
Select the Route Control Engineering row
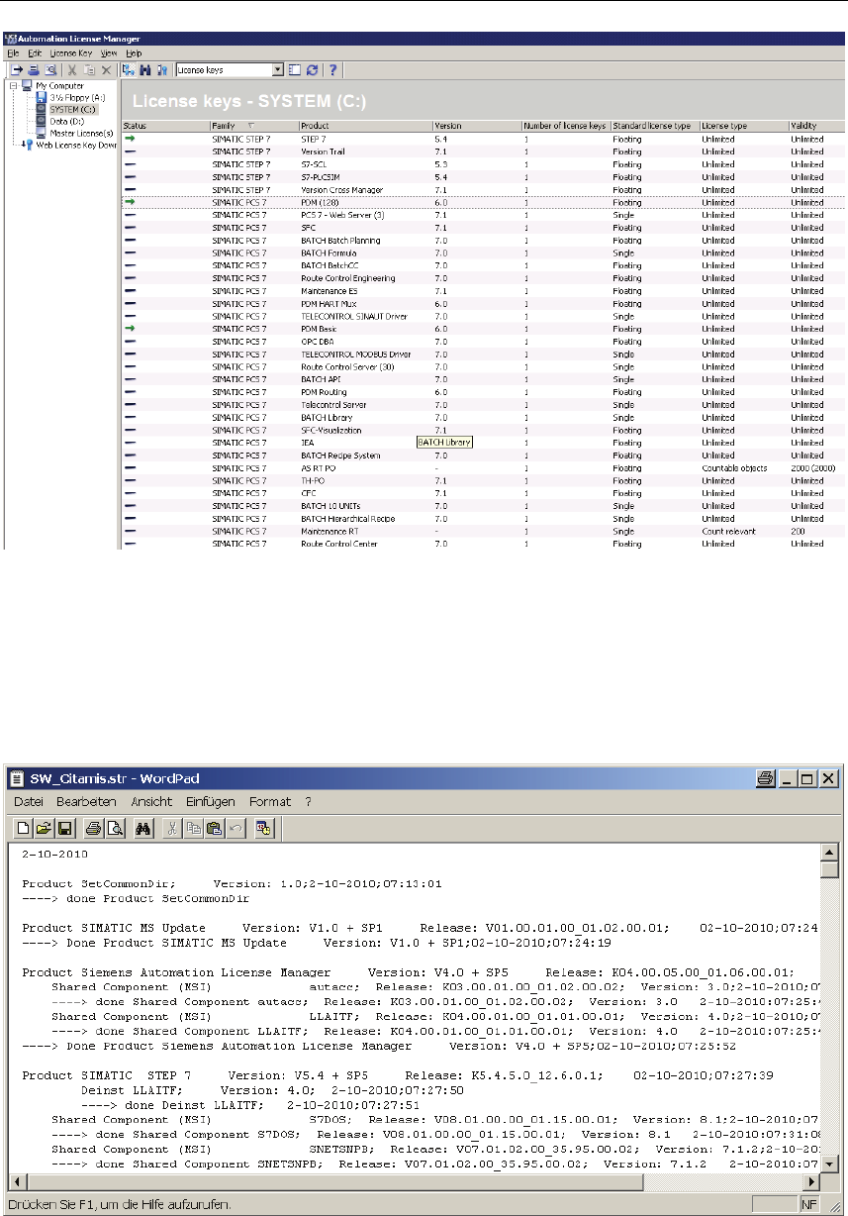[x=483, y=278]
